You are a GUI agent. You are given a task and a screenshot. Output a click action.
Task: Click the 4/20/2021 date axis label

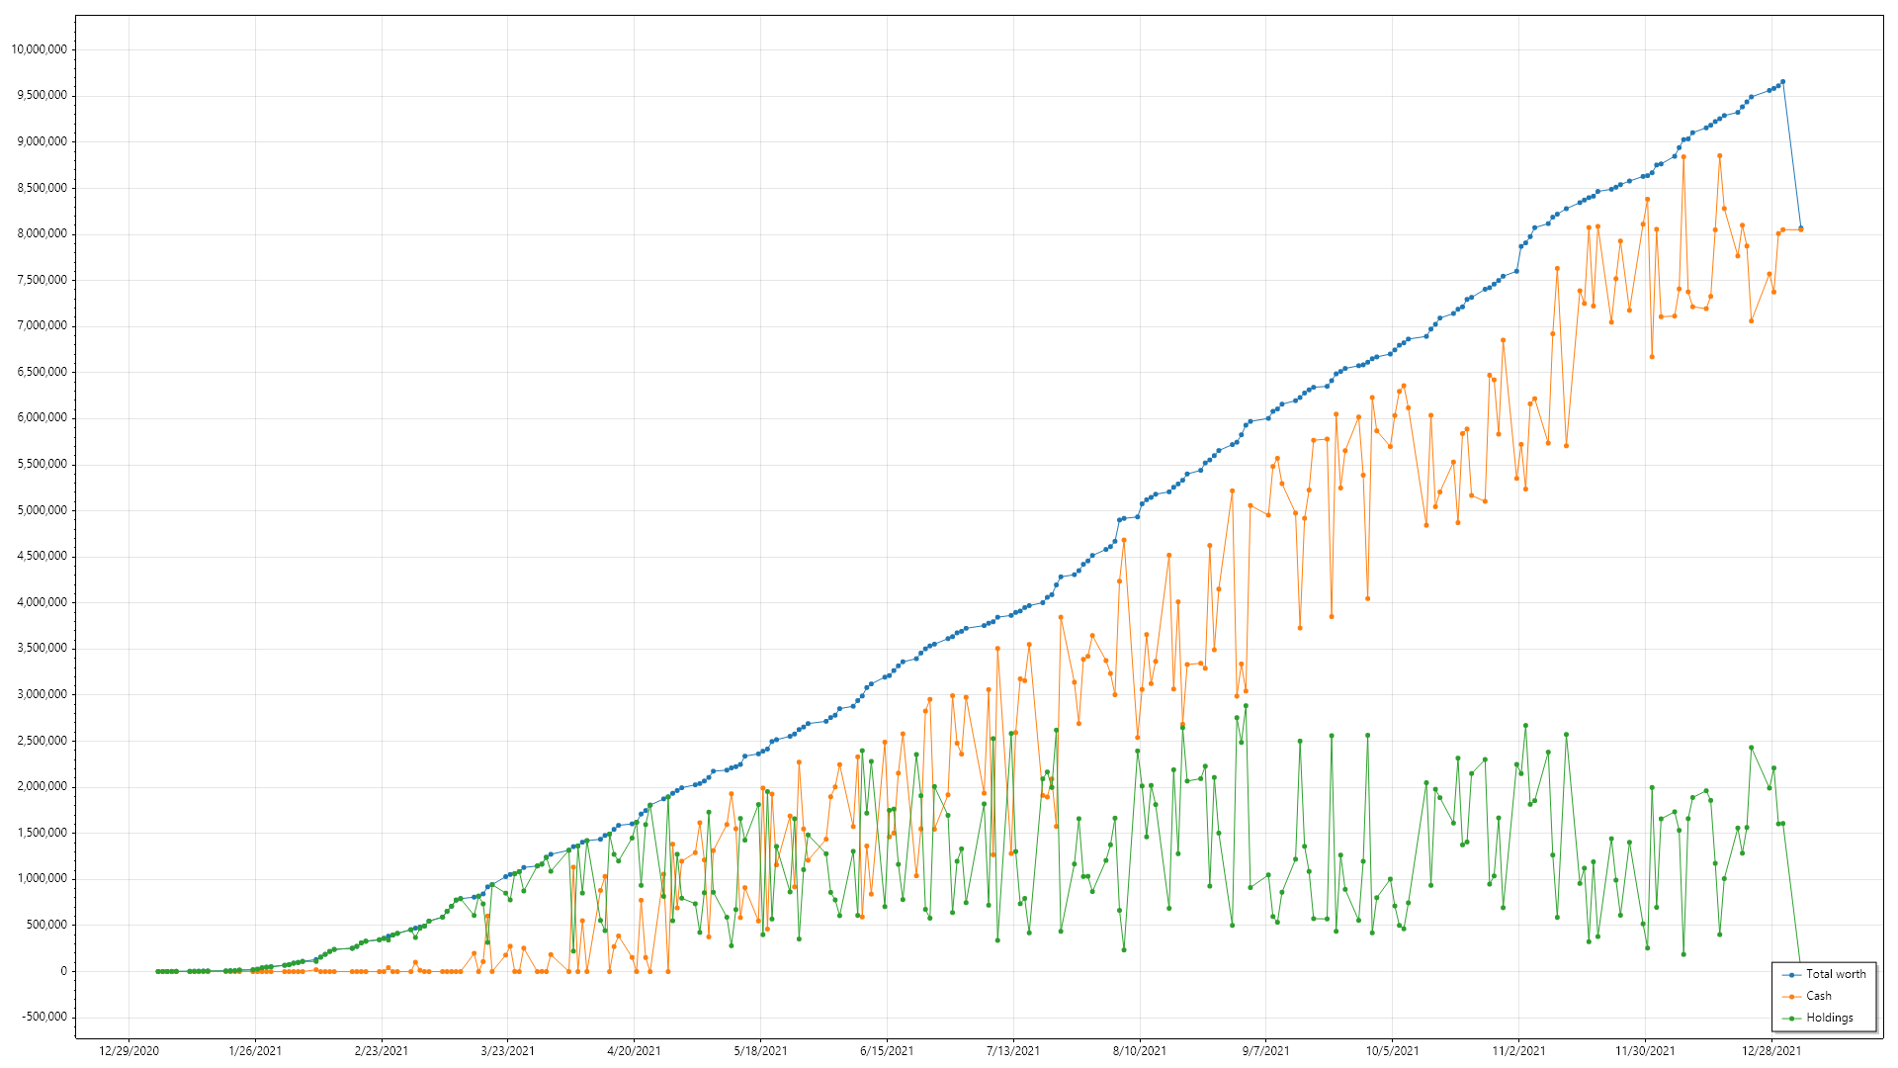tap(634, 1051)
